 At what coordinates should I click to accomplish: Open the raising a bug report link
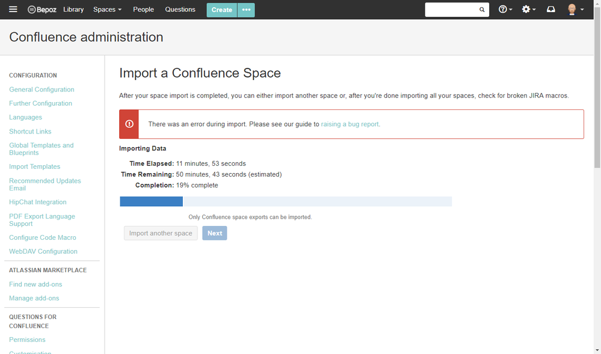pyautogui.click(x=350, y=124)
